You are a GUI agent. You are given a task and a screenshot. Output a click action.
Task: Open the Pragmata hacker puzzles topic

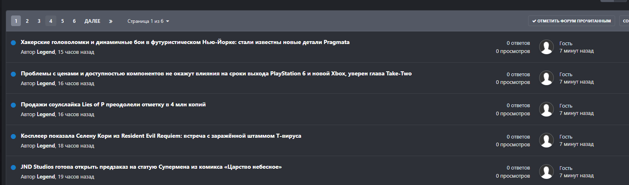click(185, 42)
